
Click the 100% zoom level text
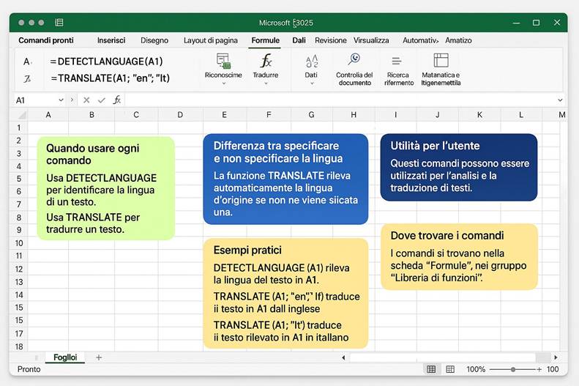tap(476, 369)
